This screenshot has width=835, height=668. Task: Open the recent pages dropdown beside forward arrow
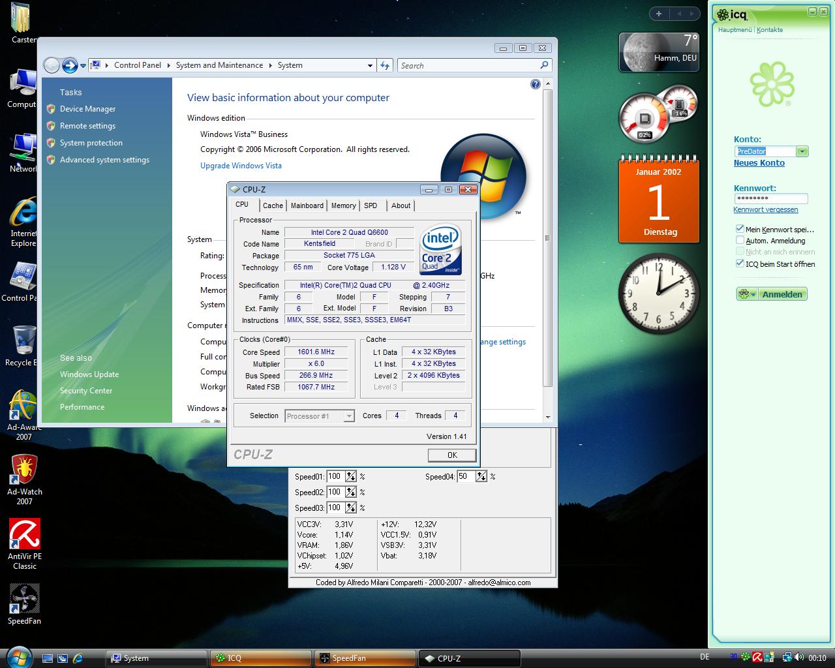point(83,66)
